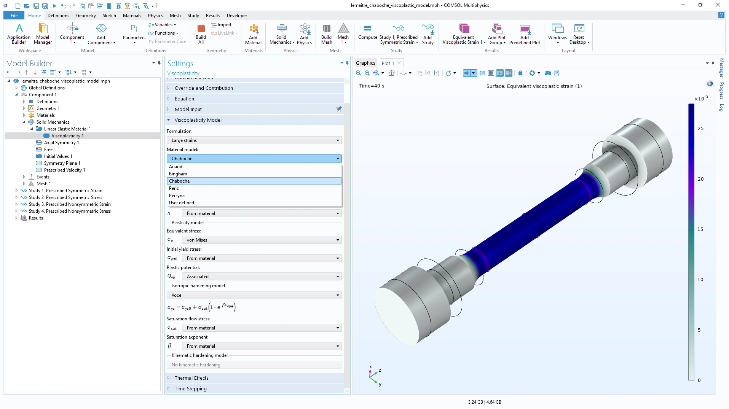Screen dimensions: 729x409
Task: Switch to the Plot 1 tab
Action: (x=388, y=63)
